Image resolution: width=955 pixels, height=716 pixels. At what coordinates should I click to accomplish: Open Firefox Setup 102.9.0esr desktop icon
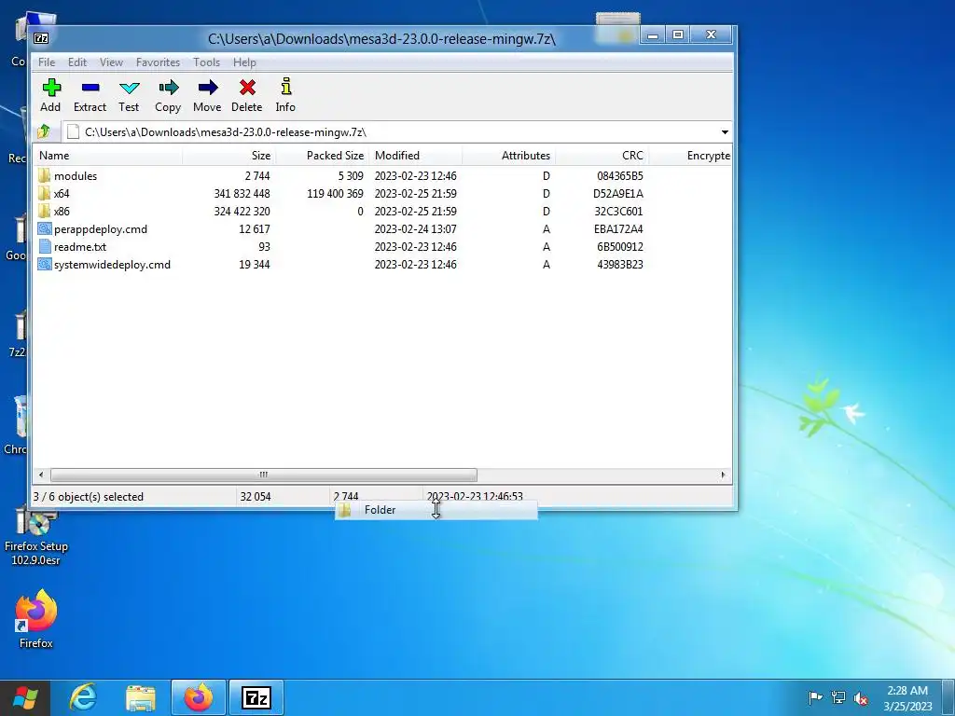pyautogui.click(x=36, y=536)
